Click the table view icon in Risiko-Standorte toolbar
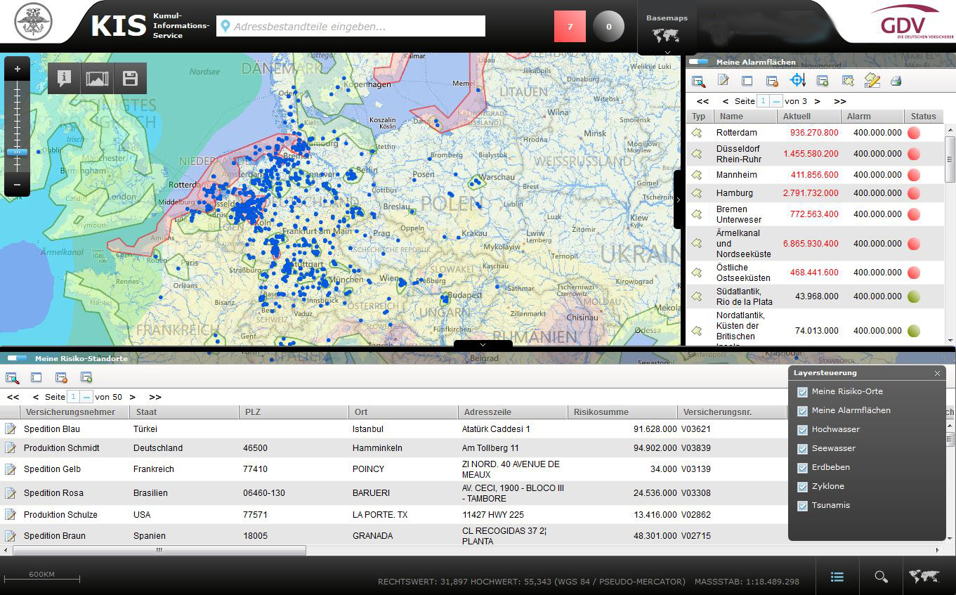956x595 pixels. coord(37,378)
